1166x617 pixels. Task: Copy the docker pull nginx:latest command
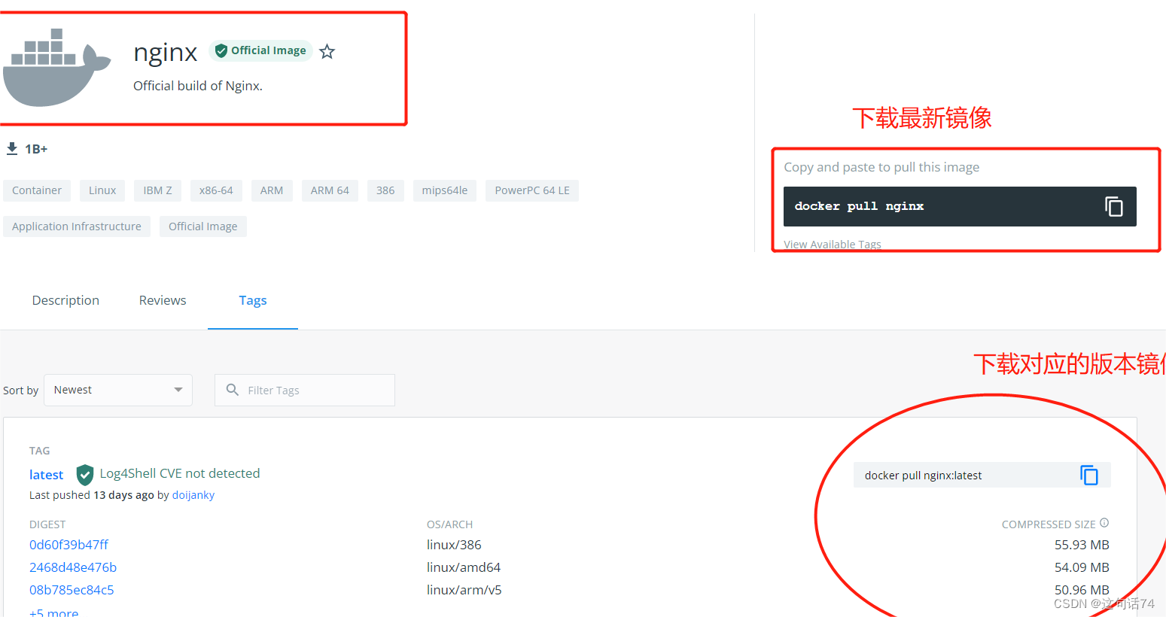(1088, 474)
